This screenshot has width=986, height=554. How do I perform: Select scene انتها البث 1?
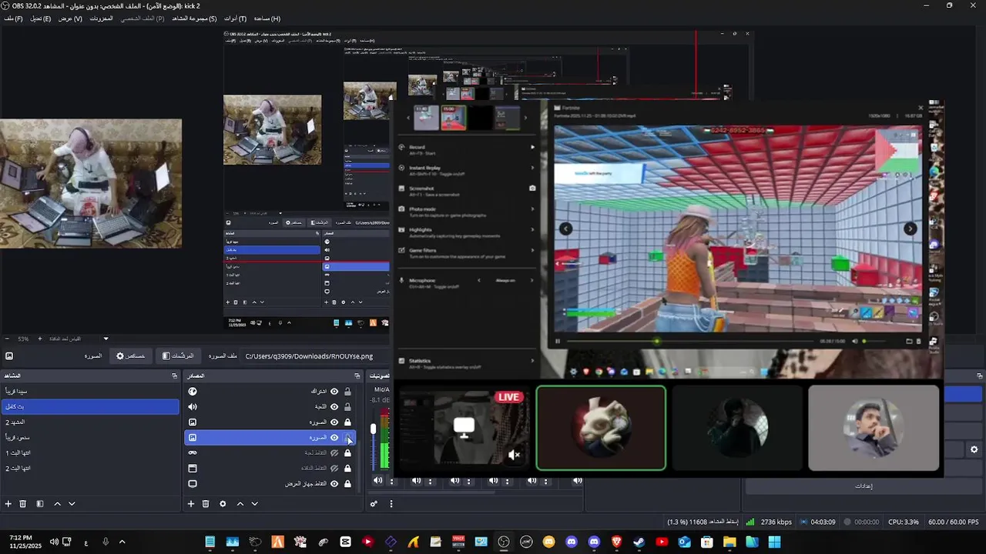tap(90, 452)
